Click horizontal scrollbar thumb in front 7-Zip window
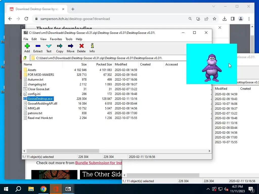 63,151
